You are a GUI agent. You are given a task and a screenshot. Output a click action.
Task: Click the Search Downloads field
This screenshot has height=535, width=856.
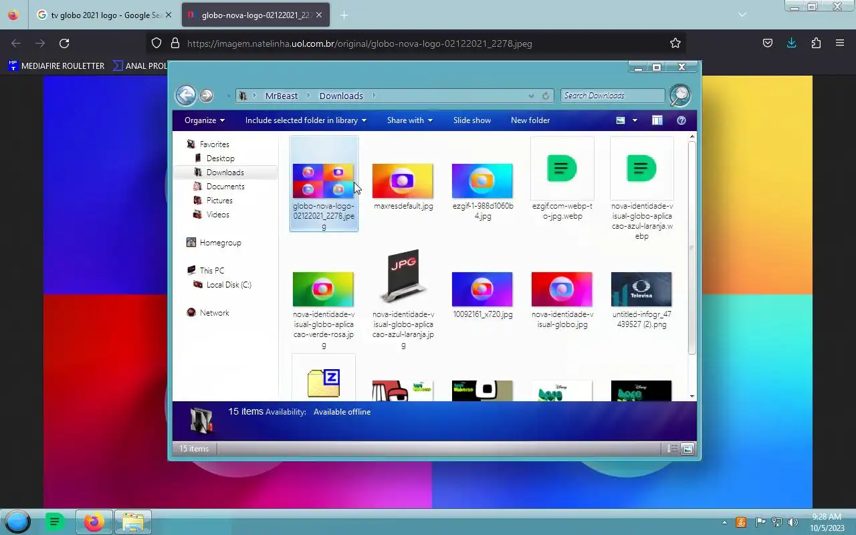(613, 96)
